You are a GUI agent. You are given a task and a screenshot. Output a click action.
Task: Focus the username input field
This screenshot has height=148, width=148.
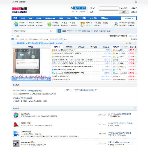coord(109,8)
